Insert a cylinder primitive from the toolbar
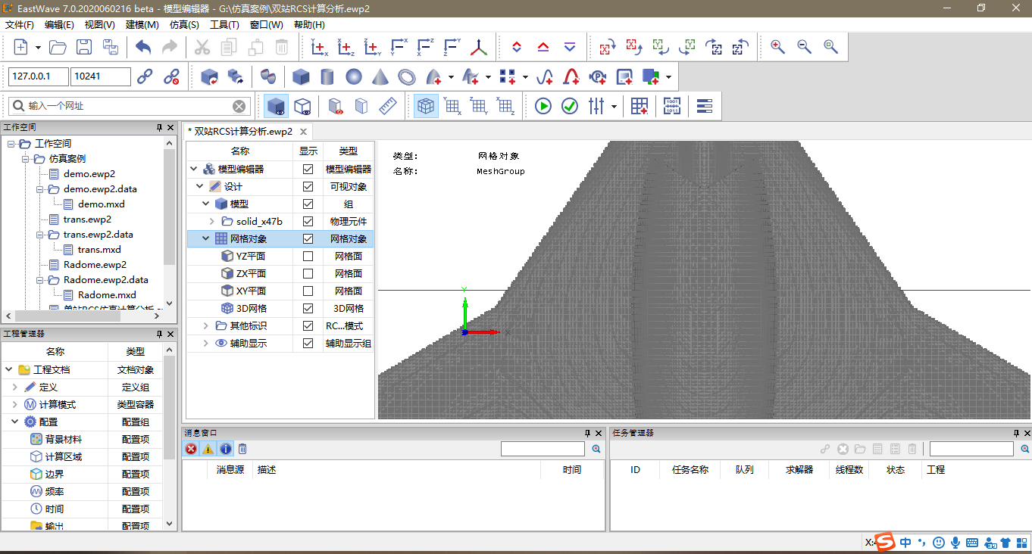Image resolution: width=1032 pixels, height=554 pixels. coord(327,76)
